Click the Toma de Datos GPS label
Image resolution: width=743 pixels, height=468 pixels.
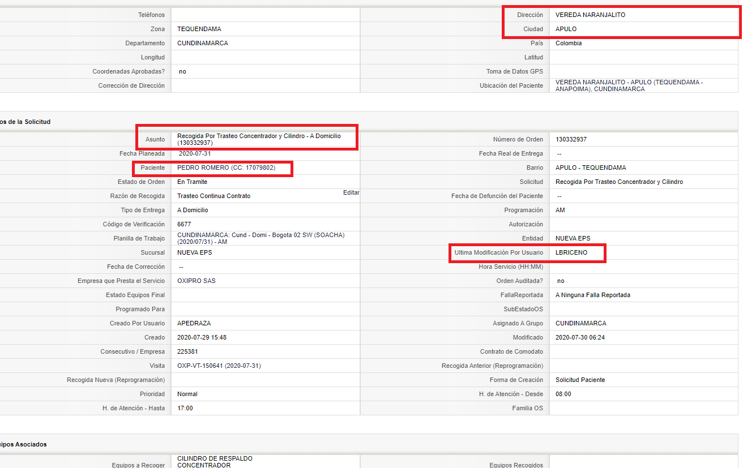[515, 71]
